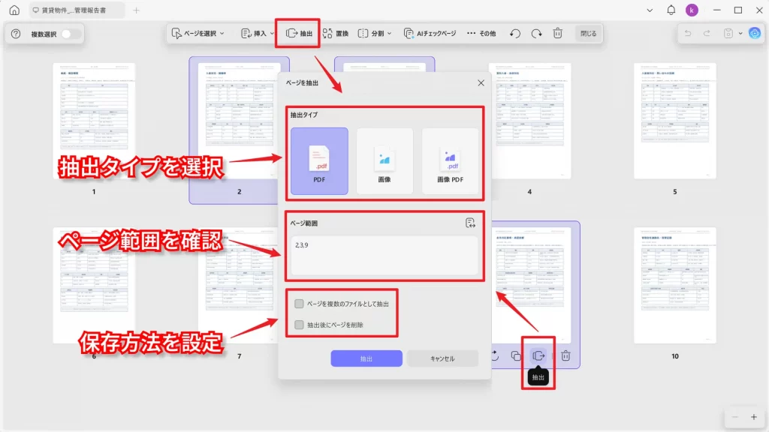Click the trash icon under page 9
Screen dimensions: 769x432
coord(565,356)
